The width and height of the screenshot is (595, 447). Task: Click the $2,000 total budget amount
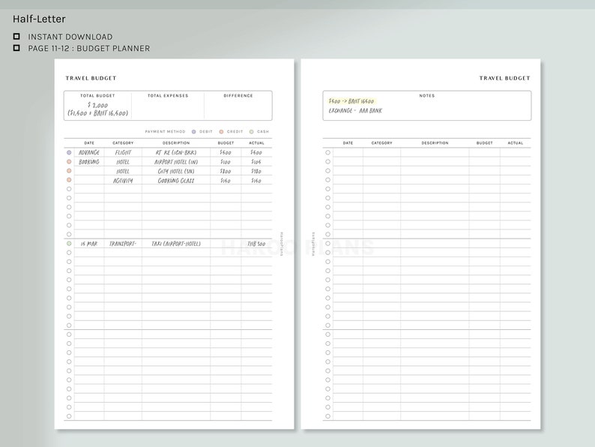[x=98, y=105]
